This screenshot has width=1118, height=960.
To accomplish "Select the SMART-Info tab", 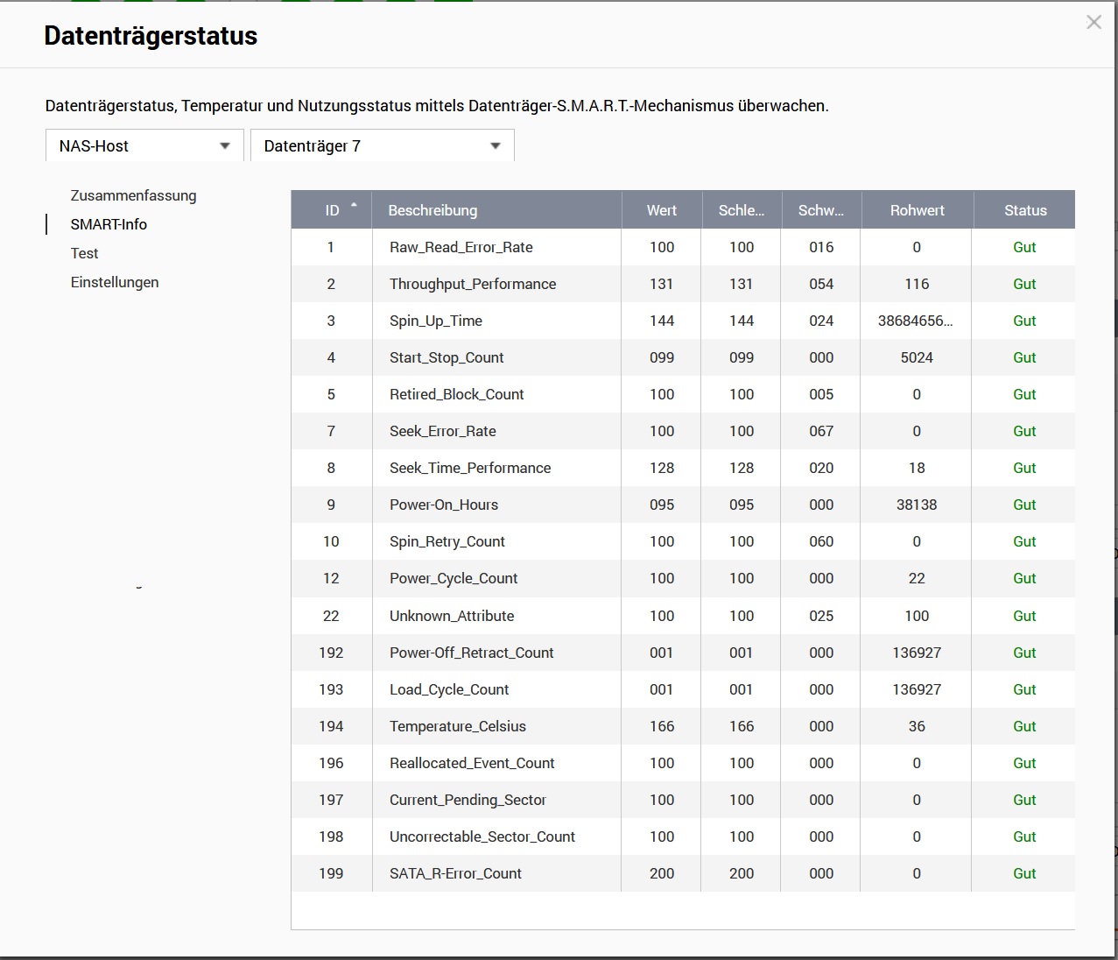I will point(109,224).
